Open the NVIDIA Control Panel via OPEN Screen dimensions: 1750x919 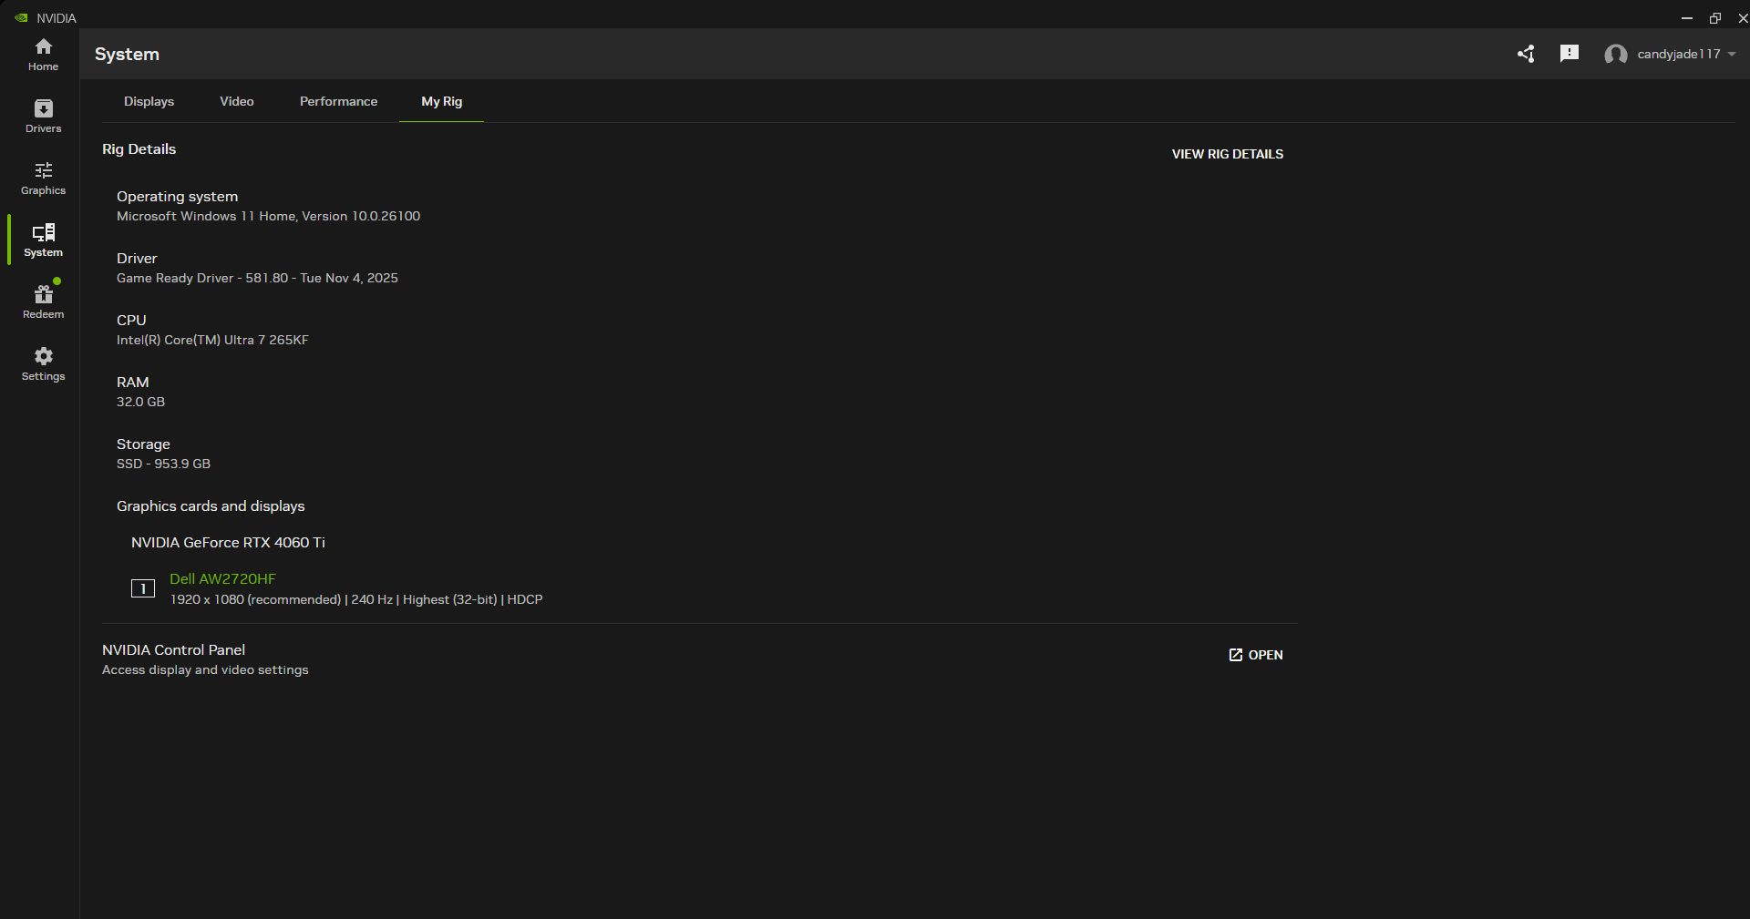[x=1255, y=655]
